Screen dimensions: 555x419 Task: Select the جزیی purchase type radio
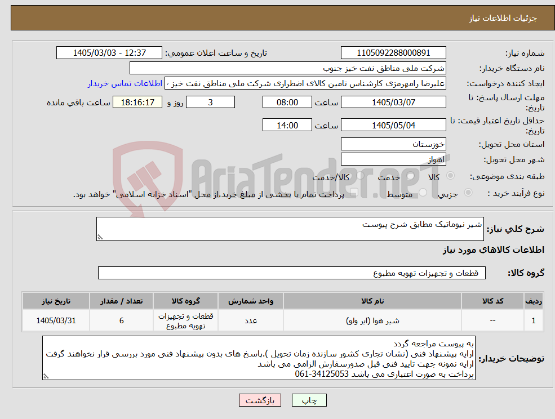click(468, 193)
